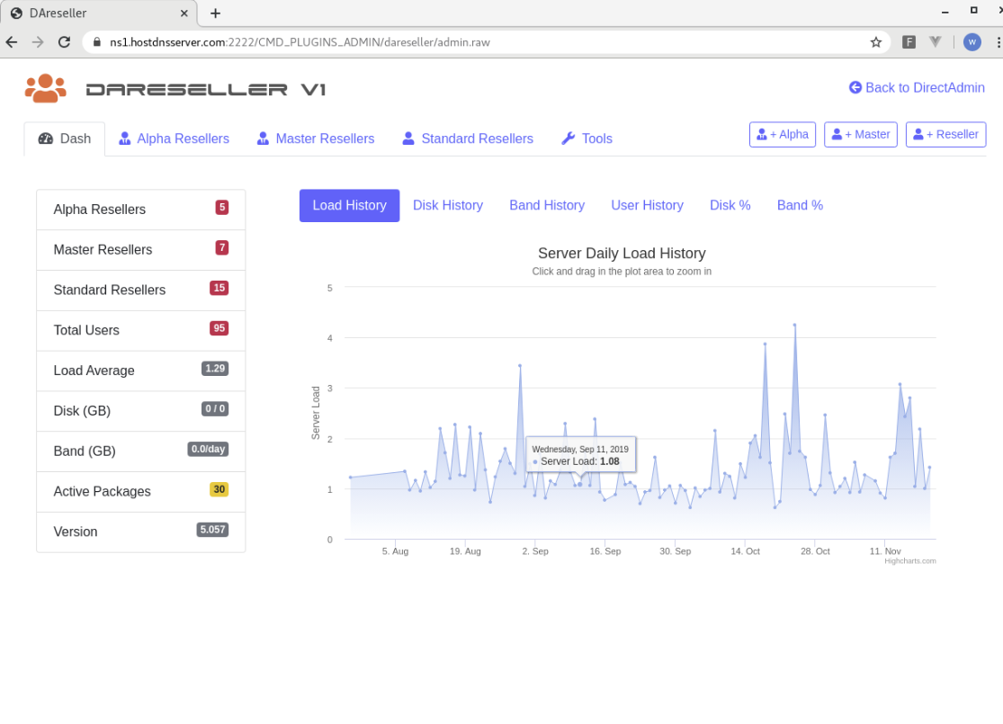Click the Total Users badge 95
Screen dimensions: 1003x724
[x=219, y=328]
